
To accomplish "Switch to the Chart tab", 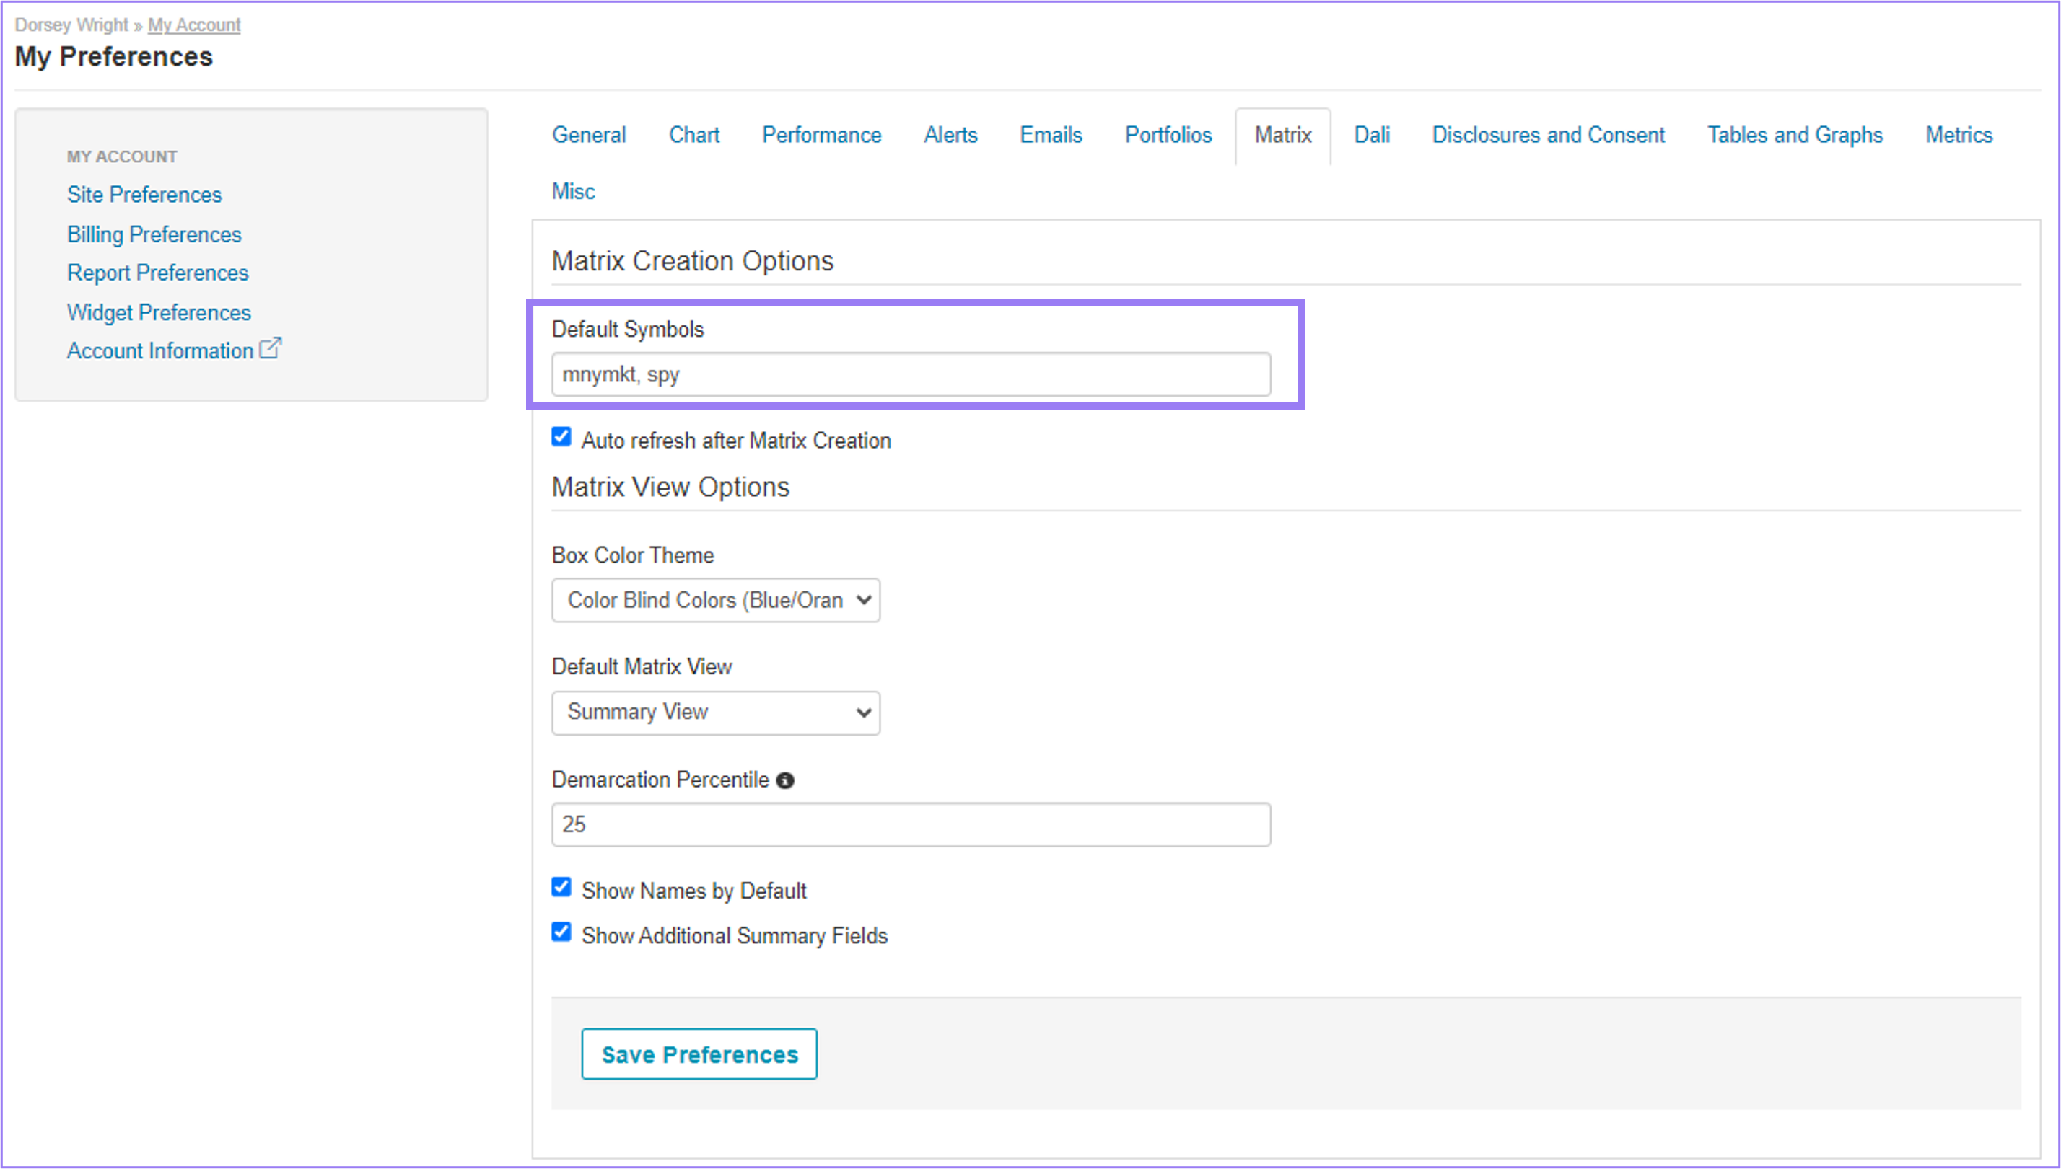I will point(694,135).
